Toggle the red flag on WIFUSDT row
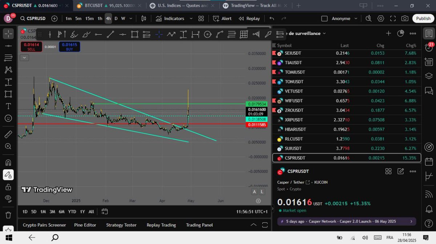 point(274,101)
